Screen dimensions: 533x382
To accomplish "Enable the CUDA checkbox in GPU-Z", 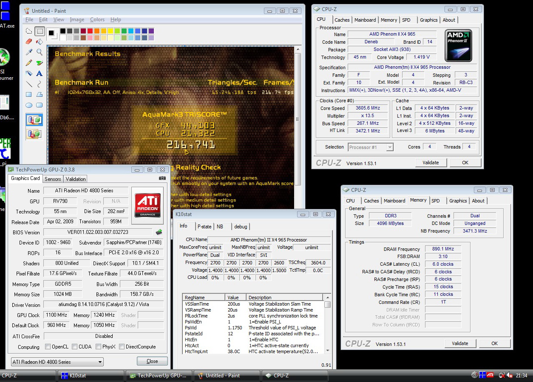I will (x=74, y=347).
